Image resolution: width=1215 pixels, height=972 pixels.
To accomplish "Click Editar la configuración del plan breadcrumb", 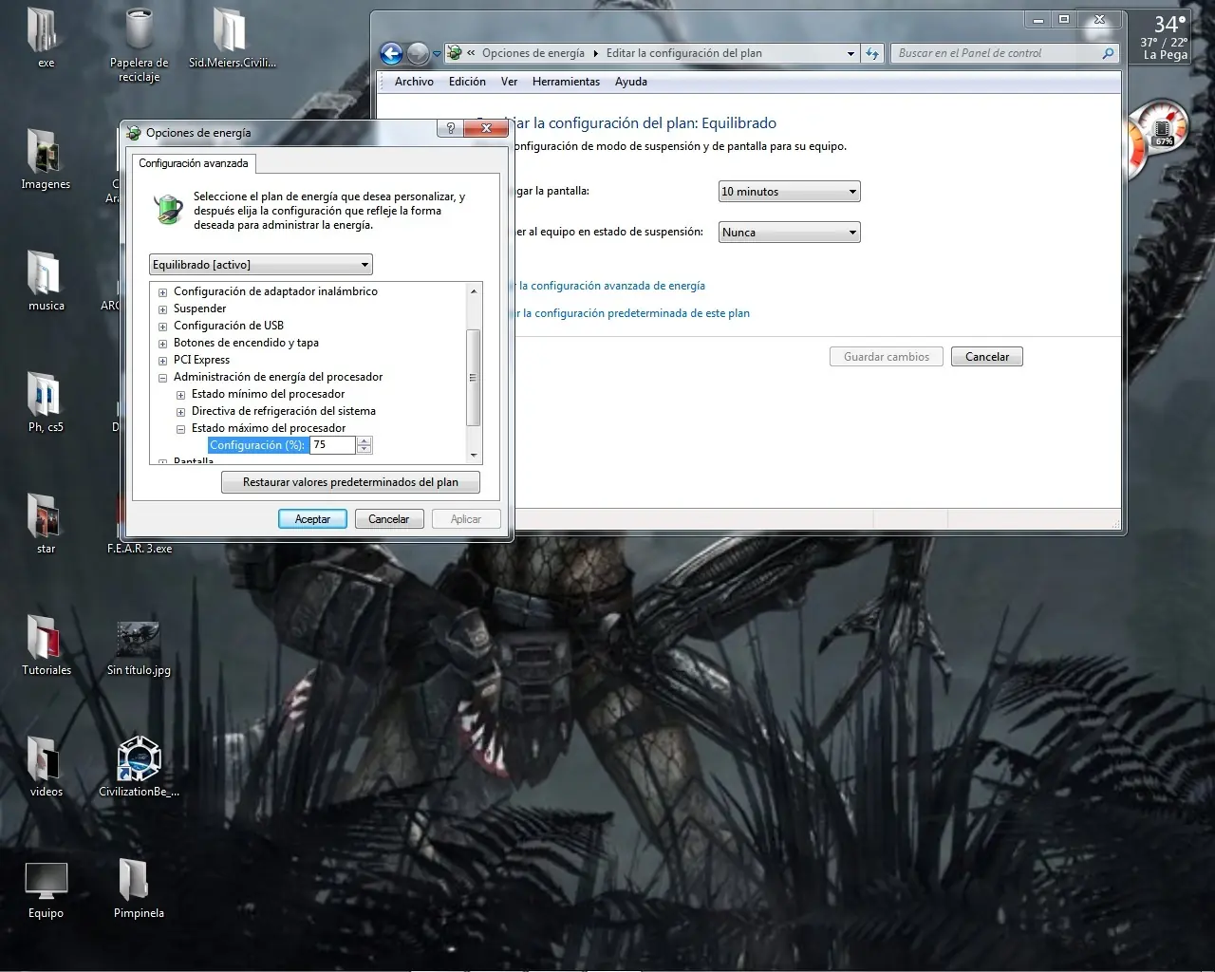I will pyautogui.click(x=684, y=53).
